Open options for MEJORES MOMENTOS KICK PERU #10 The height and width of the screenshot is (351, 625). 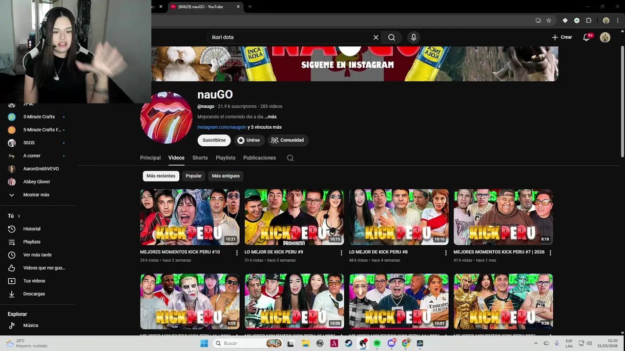pyautogui.click(x=237, y=253)
